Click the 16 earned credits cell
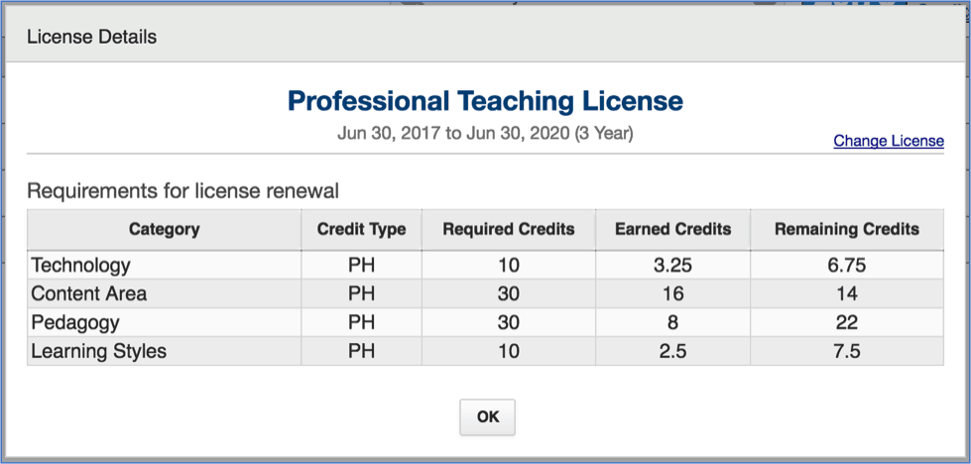 point(672,293)
